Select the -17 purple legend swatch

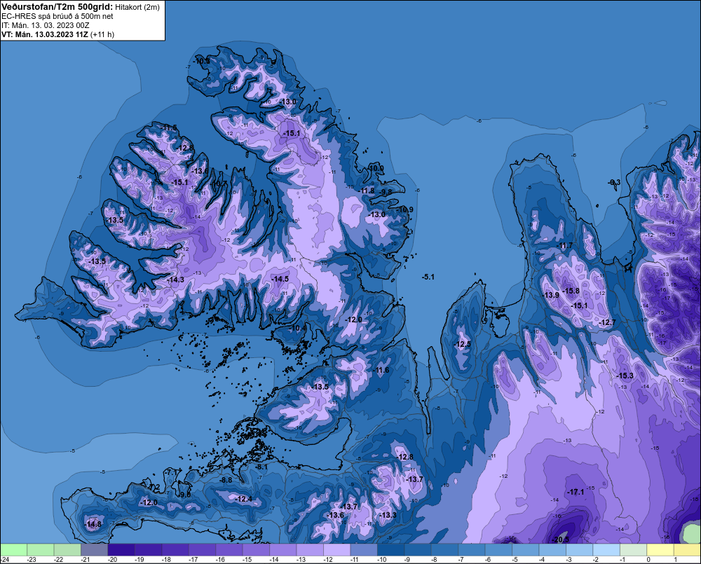[x=202, y=549]
